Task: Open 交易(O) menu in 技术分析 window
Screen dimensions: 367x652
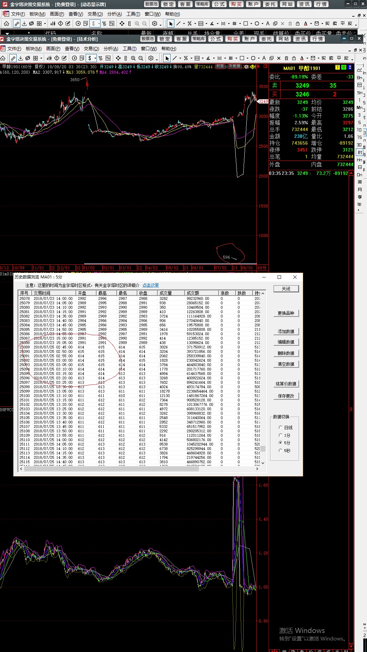Action: [91, 49]
